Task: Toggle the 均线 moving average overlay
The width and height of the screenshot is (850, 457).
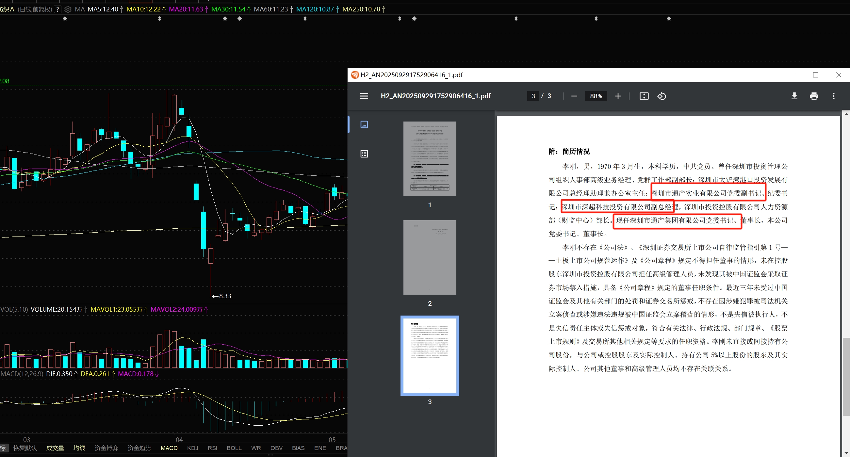Action: coord(79,448)
